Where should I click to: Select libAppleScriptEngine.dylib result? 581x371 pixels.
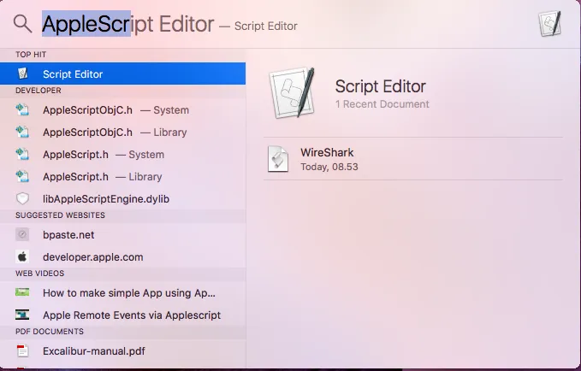[122, 199]
